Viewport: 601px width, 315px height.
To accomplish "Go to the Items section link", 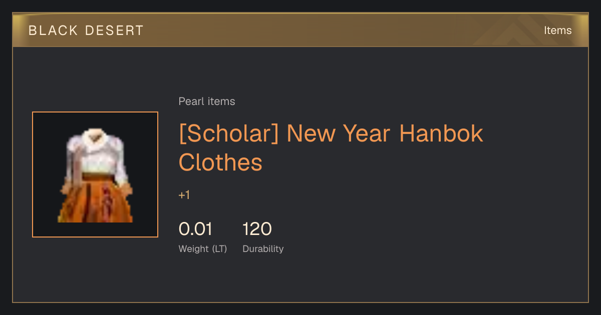I will 557,30.
